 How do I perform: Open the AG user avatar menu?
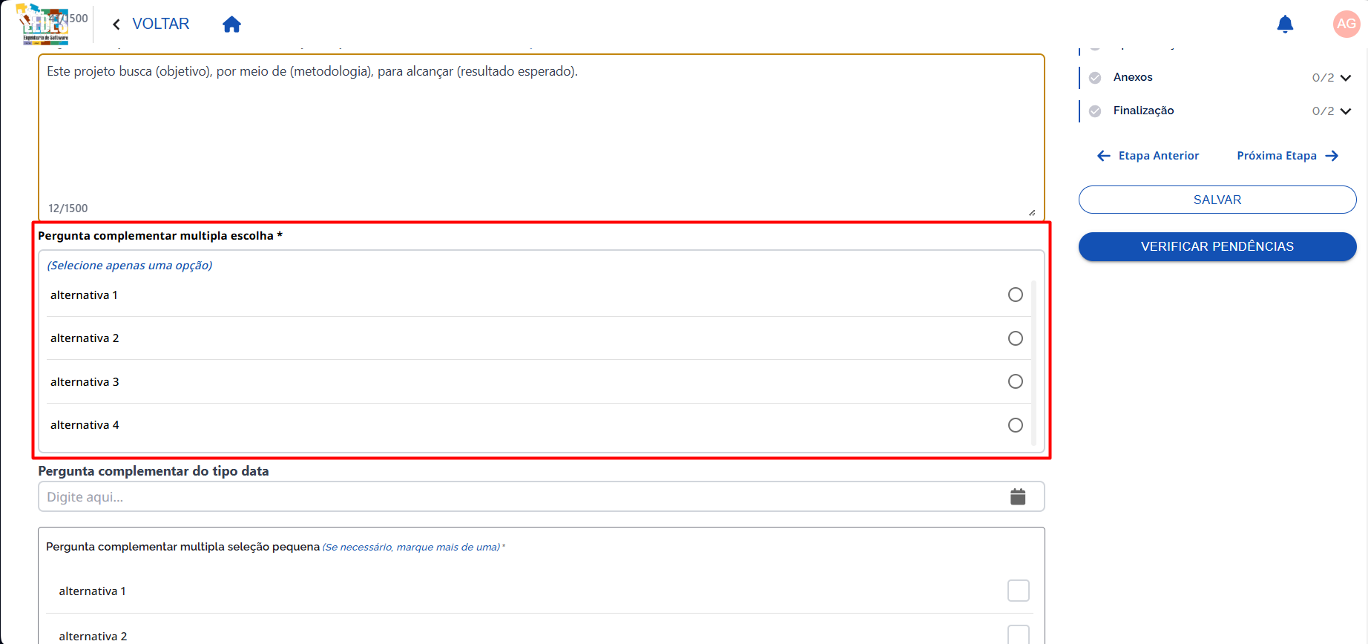coord(1346,24)
